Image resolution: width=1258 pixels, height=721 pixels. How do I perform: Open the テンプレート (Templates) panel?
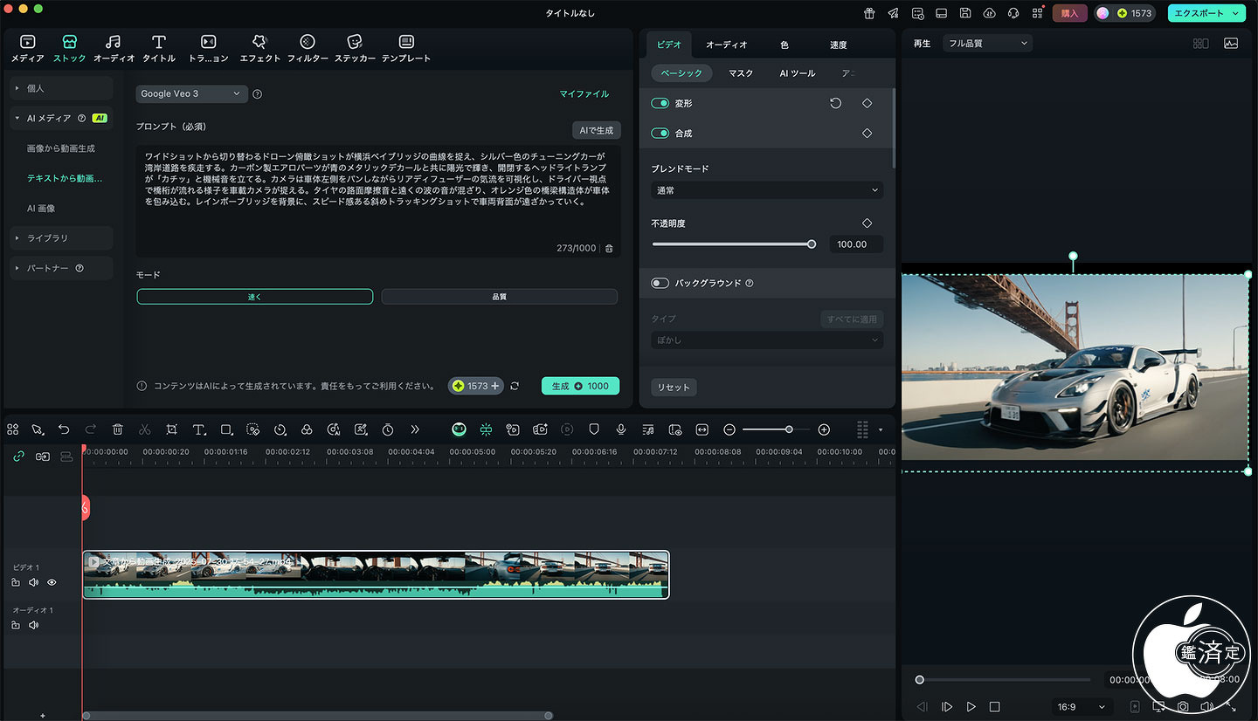tap(406, 48)
